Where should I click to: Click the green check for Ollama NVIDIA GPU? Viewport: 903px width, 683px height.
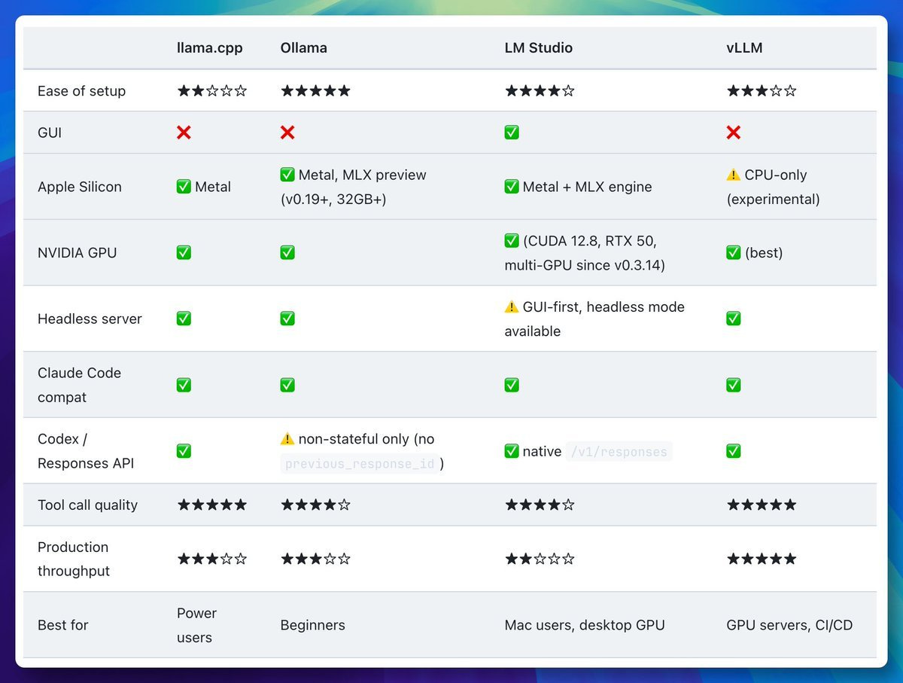pyautogui.click(x=287, y=253)
